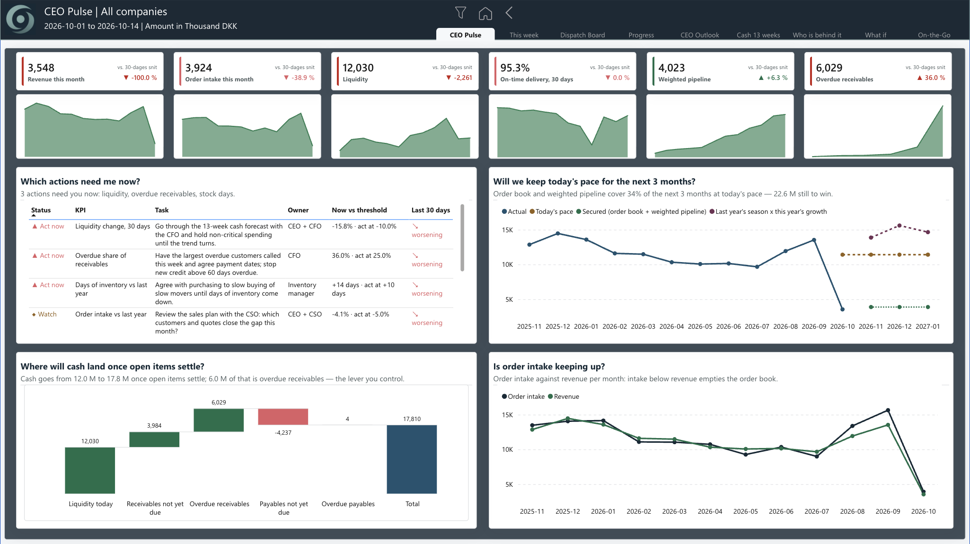Screen dimensions: 970x544
Task: Open the Dispatch Board tab
Action: click(x=582, y=35)
